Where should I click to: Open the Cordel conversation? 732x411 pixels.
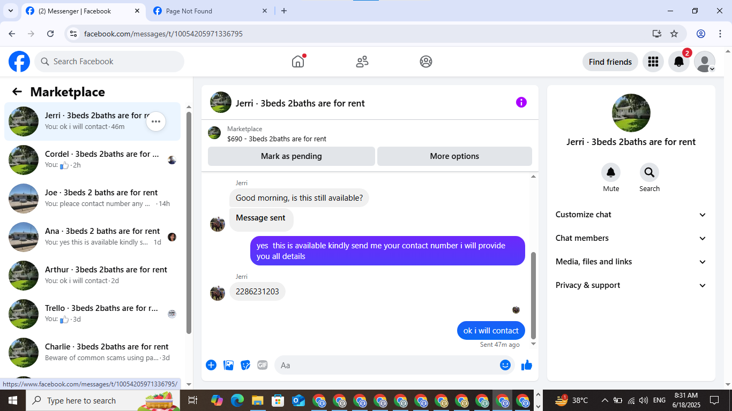tap(92, 160)
